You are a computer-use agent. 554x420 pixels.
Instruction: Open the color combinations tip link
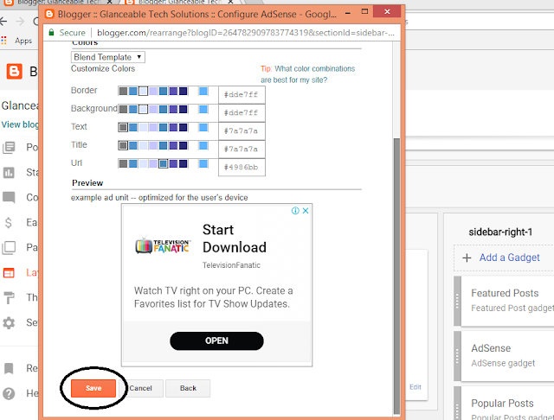[x=308, y=74]
